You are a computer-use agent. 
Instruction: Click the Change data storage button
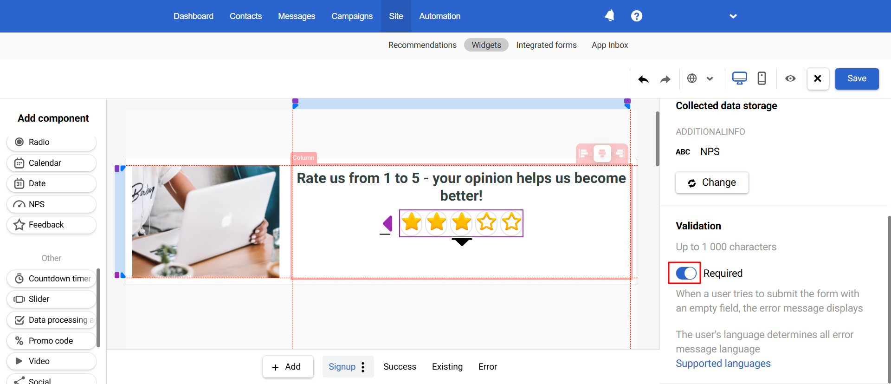712,182
